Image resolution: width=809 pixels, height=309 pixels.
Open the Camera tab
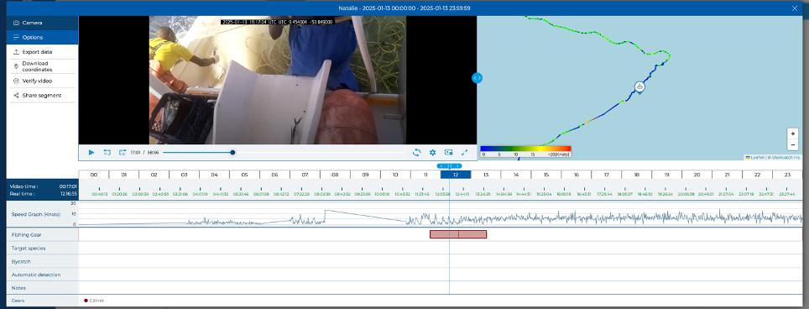pos(42,23)
